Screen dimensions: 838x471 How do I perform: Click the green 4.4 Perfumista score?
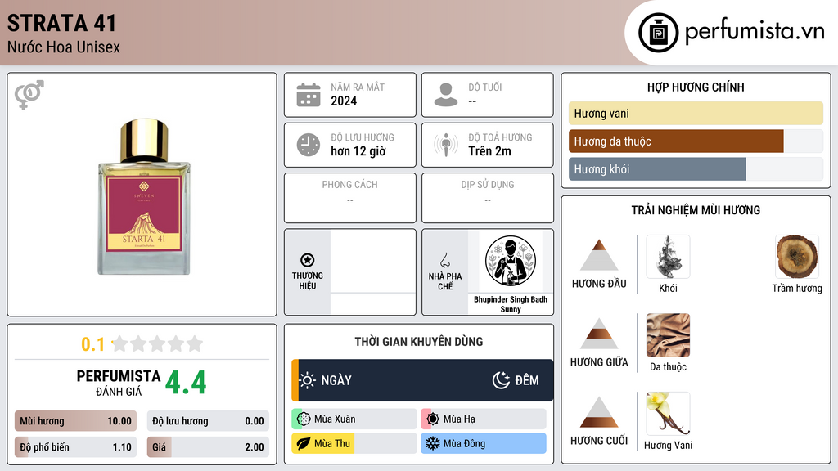click(186, 383)
